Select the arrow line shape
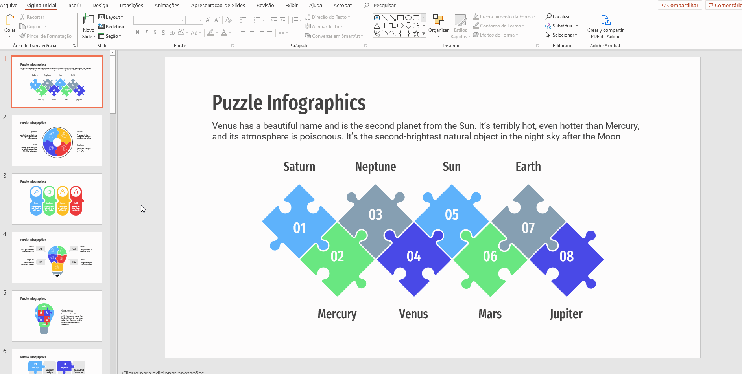The height and width of the screenshot is (374, 742). (393, 18)
